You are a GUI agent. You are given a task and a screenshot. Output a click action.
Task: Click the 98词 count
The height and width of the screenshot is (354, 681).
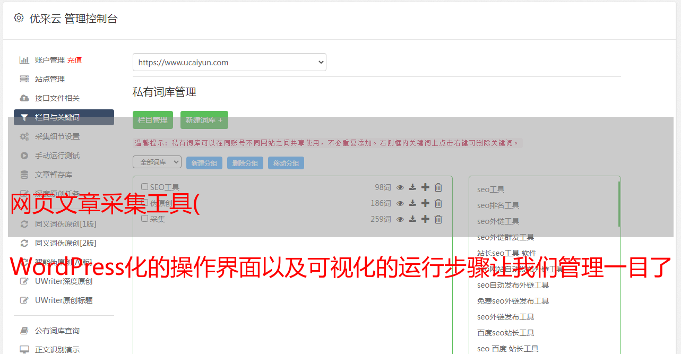[x=383, y=187]
